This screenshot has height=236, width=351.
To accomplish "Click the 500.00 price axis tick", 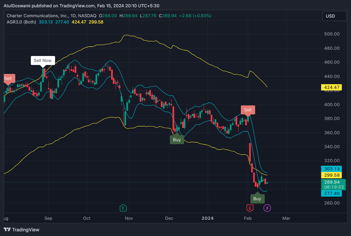I will tap(332, 34).
